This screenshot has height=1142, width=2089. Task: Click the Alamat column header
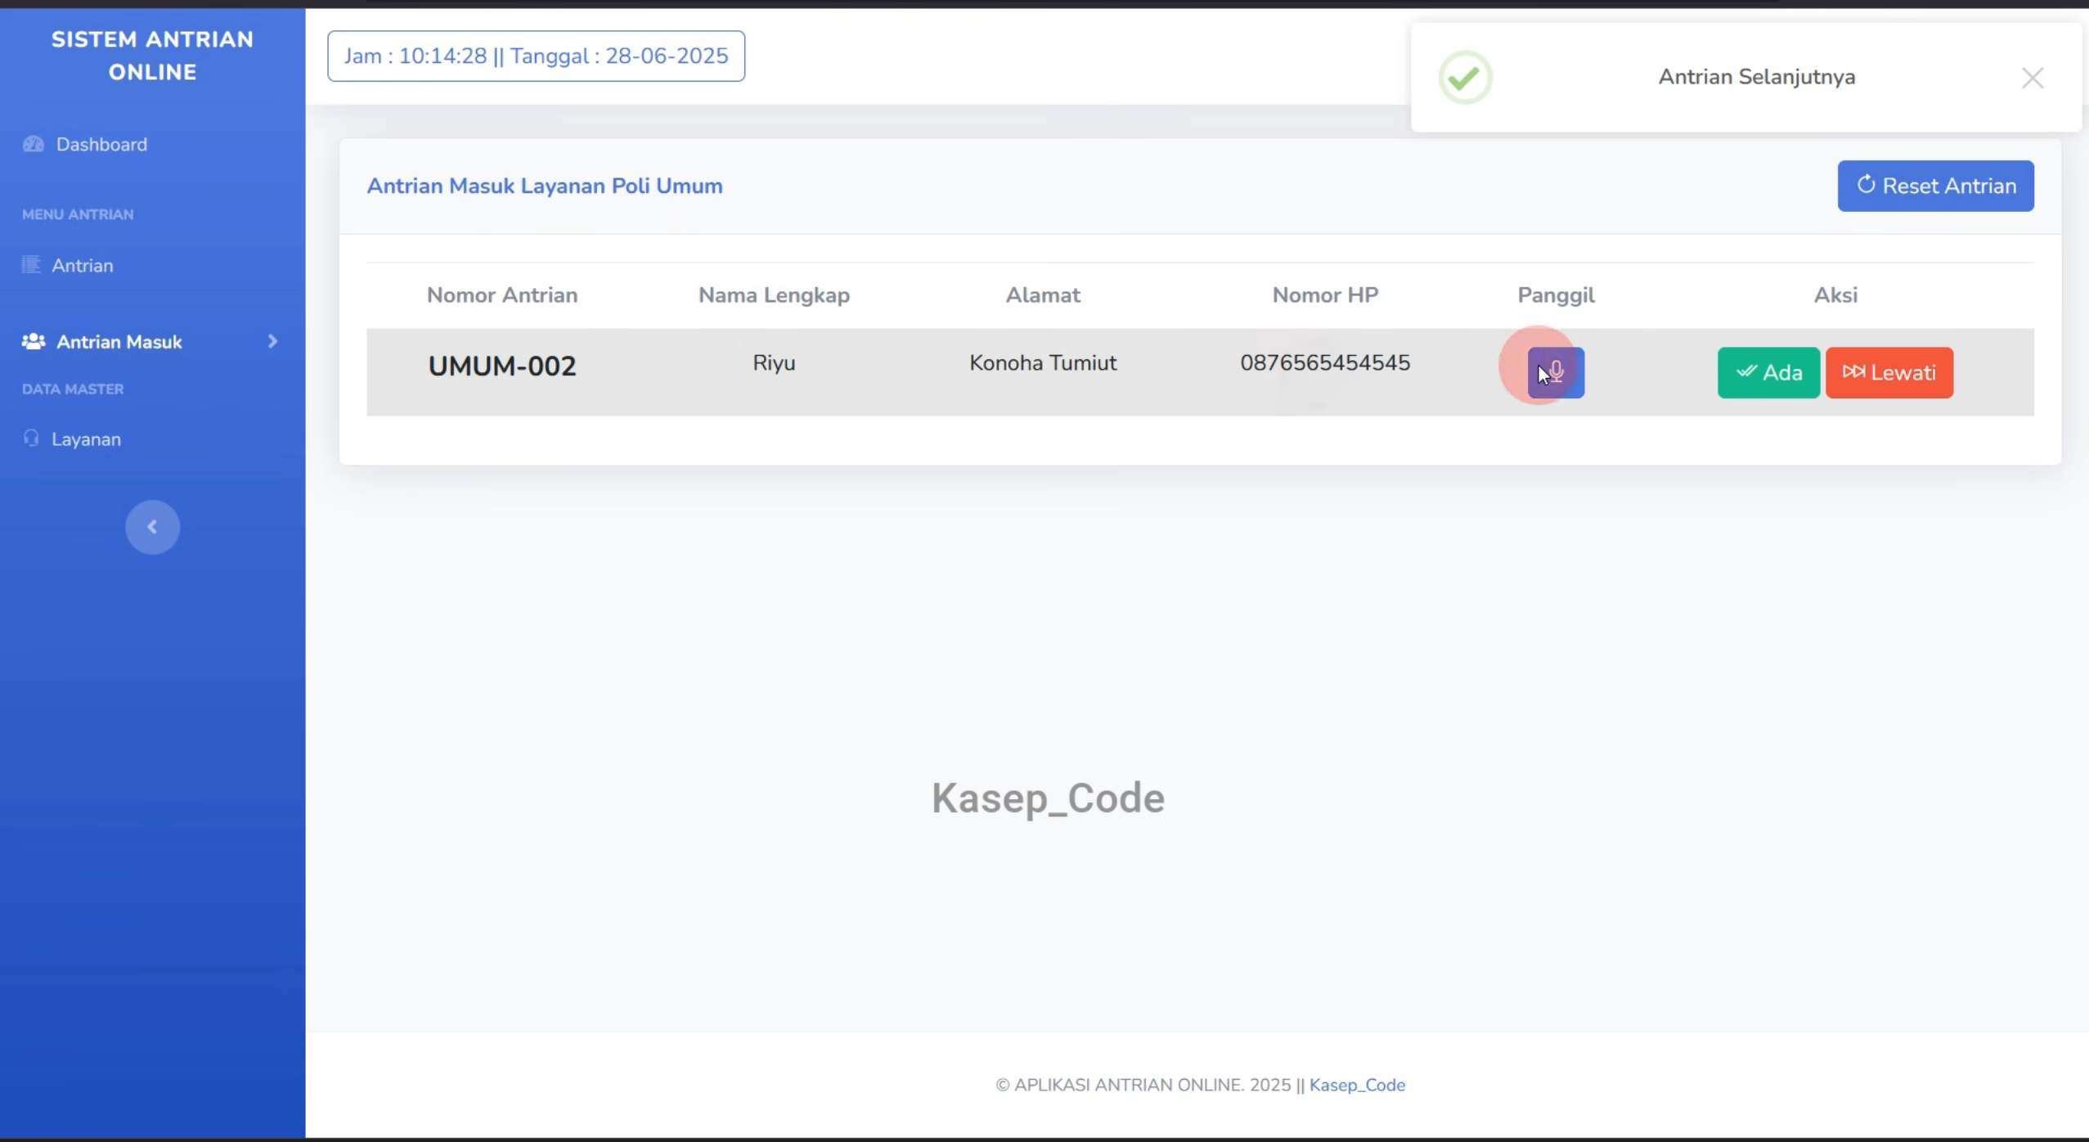(1043, 295)
